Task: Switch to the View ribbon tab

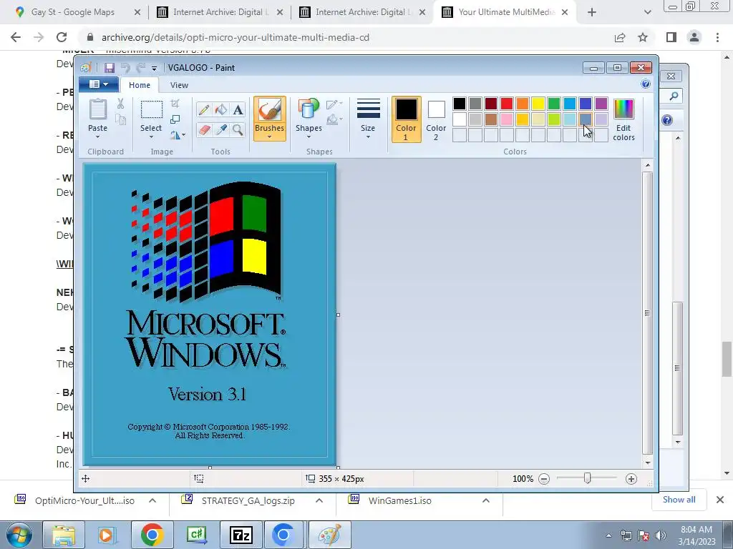Action: [179, 85]
